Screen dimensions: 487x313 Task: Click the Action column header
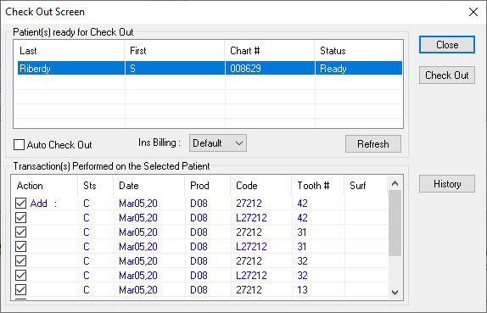[x=44, y=186]
